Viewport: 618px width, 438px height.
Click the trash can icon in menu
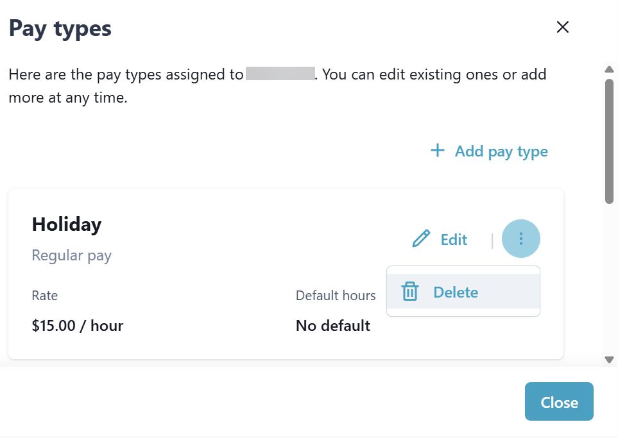[x=409, y=292]
